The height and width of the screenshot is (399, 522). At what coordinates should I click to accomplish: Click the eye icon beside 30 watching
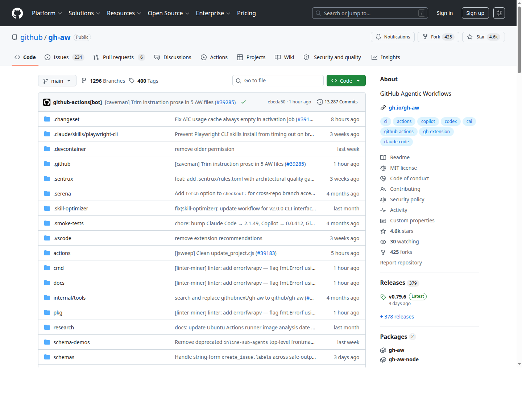coord(383,242)
